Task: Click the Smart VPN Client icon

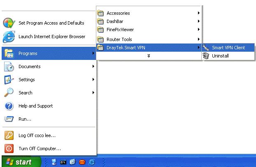Action: coord(206,48)
